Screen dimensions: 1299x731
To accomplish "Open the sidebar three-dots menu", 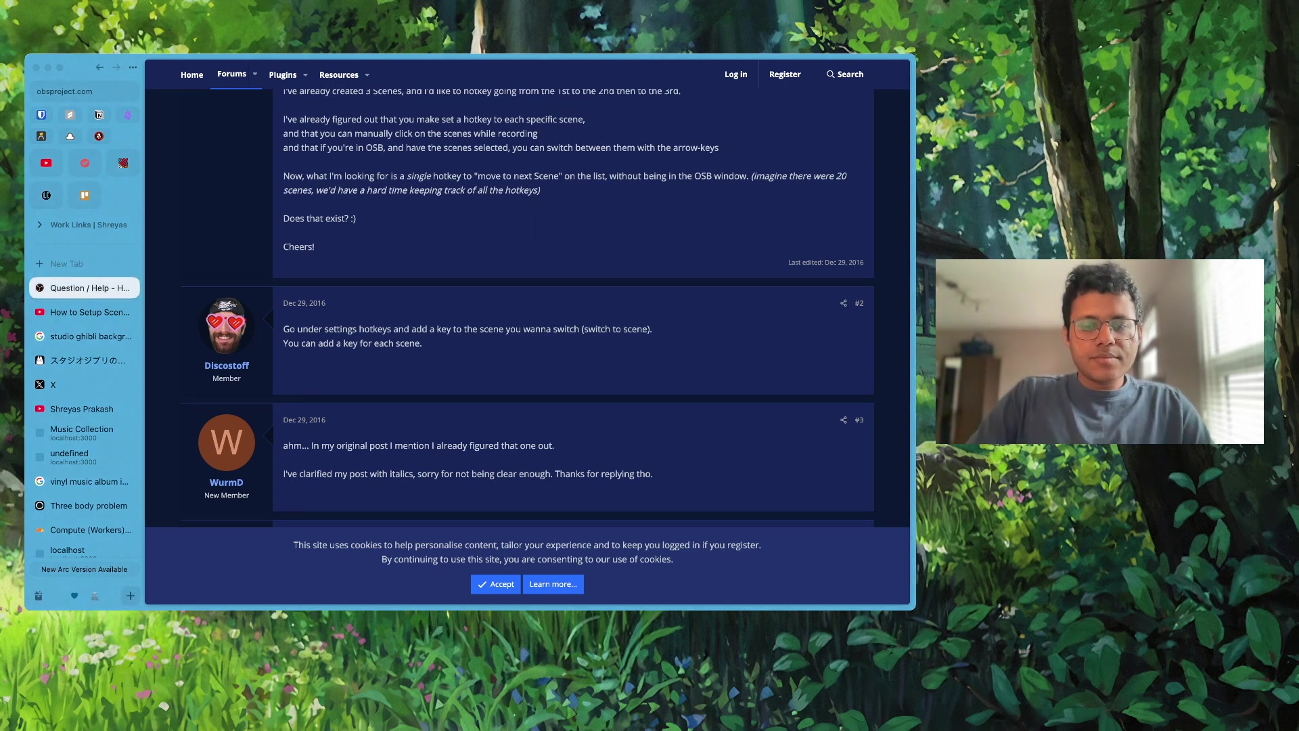I will tap(133, 67).
